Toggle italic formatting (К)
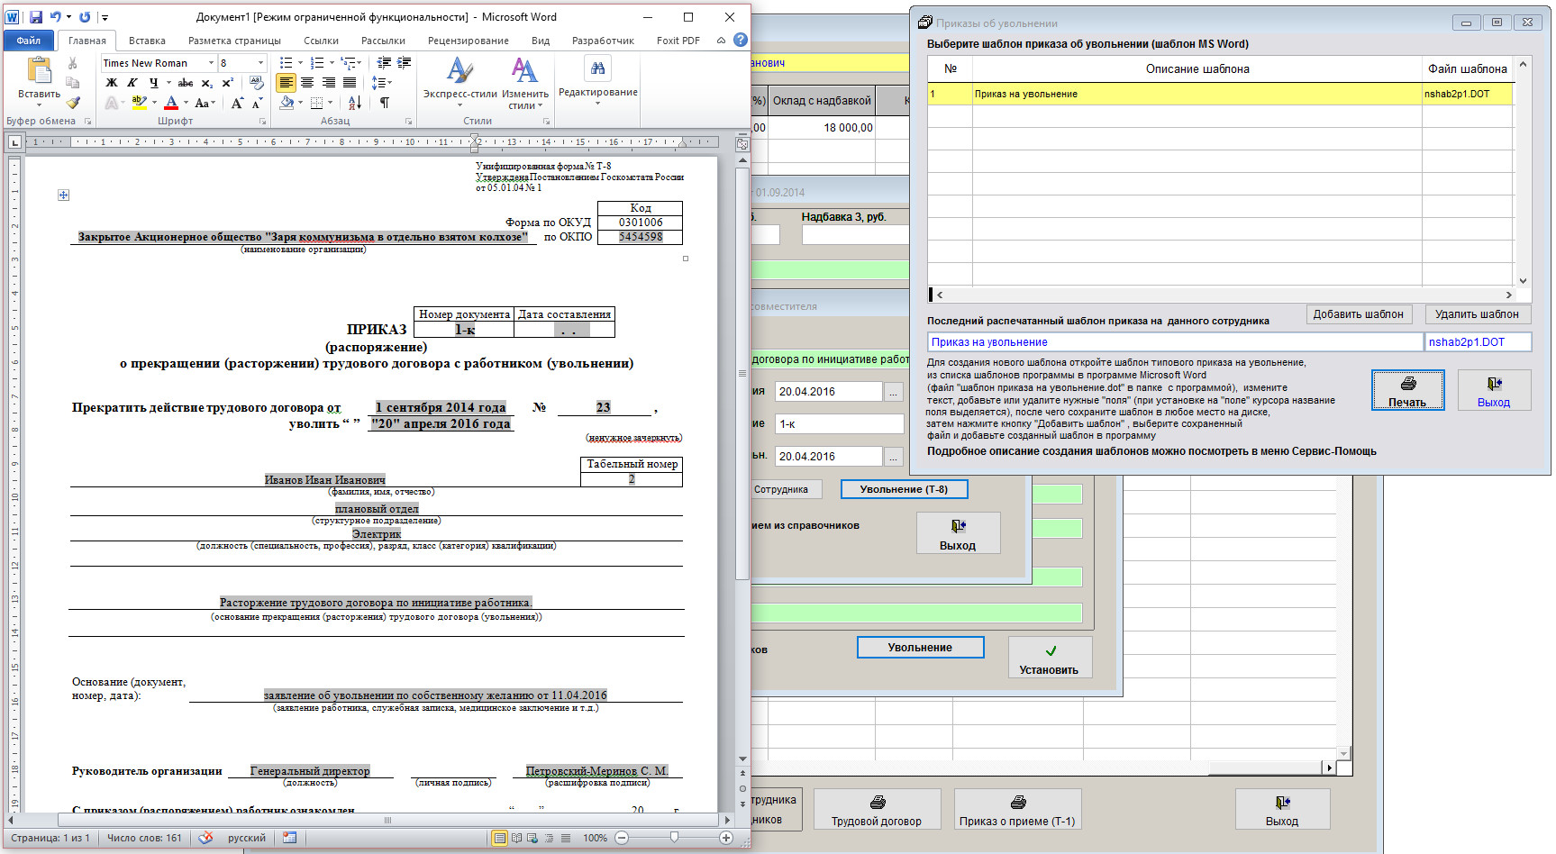 tap(132, 83)
